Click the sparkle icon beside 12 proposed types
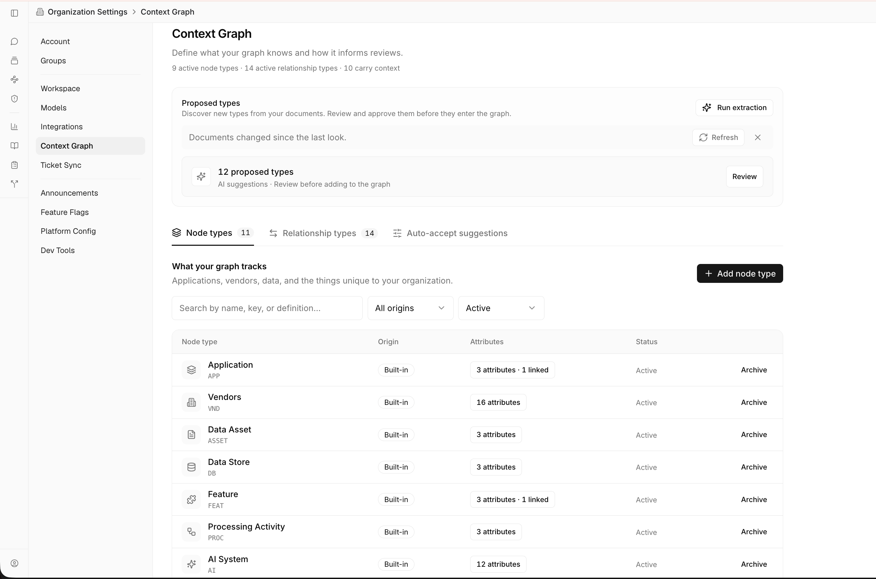Screen dimensions: 876x579 pos(201,176)
